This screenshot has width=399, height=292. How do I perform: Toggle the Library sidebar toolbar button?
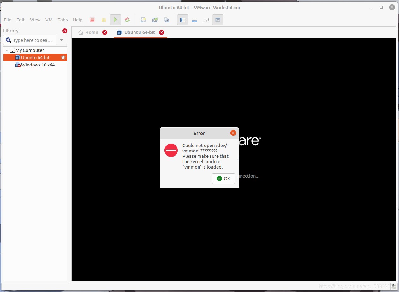click(182, 20)
